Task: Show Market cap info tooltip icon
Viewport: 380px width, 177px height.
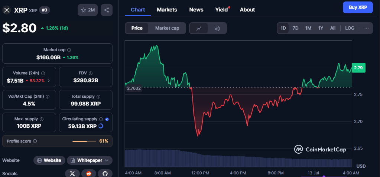Action: (x=69, y=50)
